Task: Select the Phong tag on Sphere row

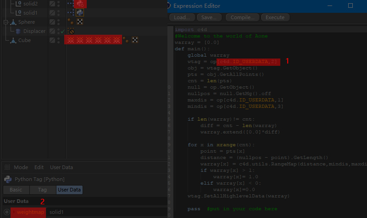Action: pos(71,21)
